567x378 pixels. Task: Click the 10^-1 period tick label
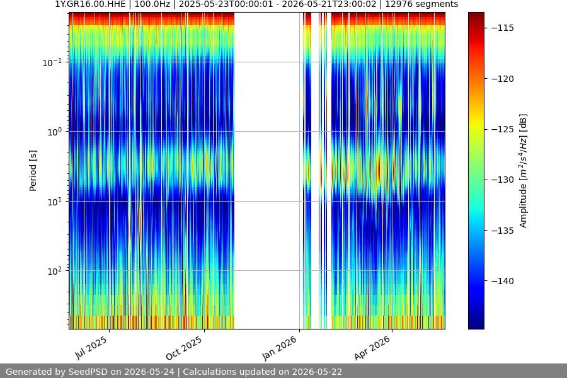52,62
